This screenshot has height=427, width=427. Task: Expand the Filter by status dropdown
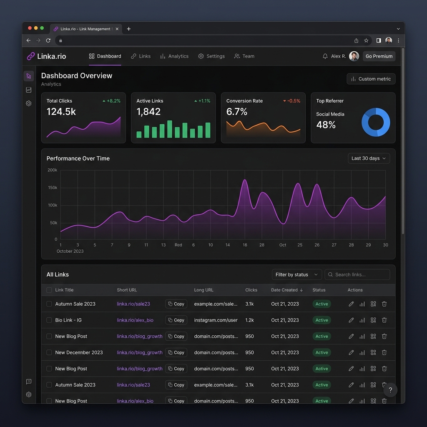[296, 274]
